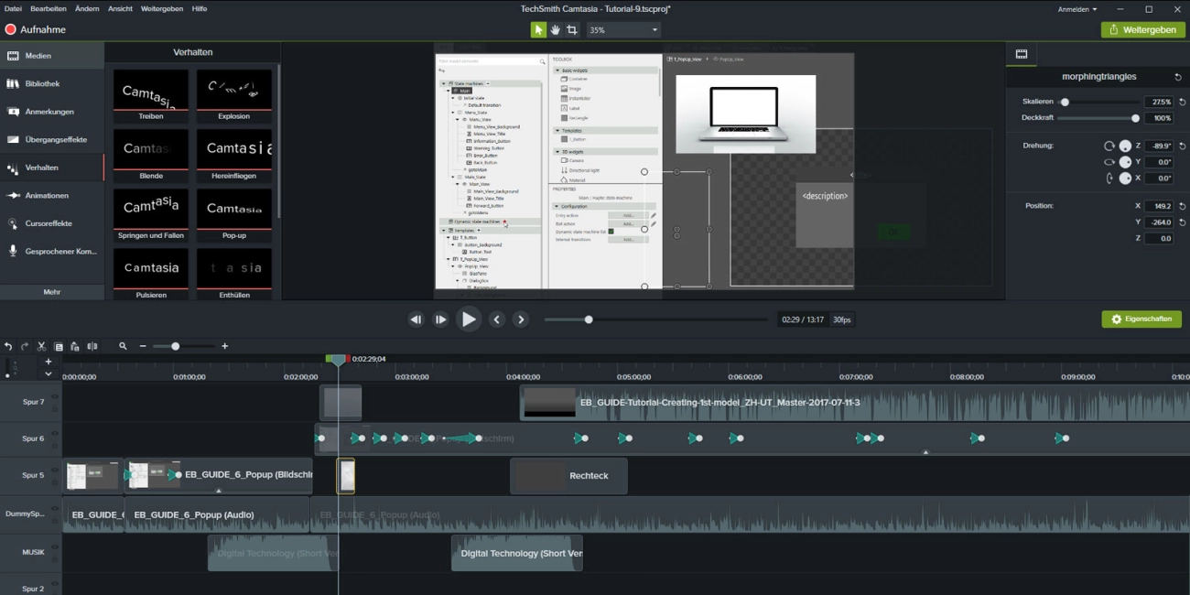Reset the Drehung Z rotation value
1190x595 pixels.
coord(1182,144)
